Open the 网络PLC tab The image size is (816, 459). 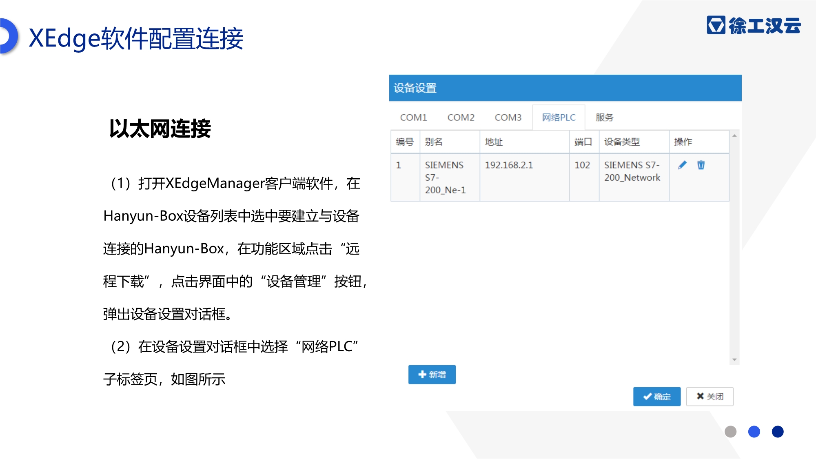pos(559,118)
